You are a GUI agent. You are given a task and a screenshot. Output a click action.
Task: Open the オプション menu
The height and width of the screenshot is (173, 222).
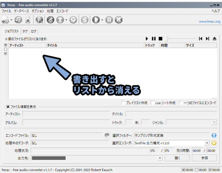[38, 11]
